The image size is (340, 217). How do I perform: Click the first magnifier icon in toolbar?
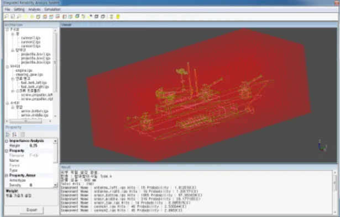6,17
